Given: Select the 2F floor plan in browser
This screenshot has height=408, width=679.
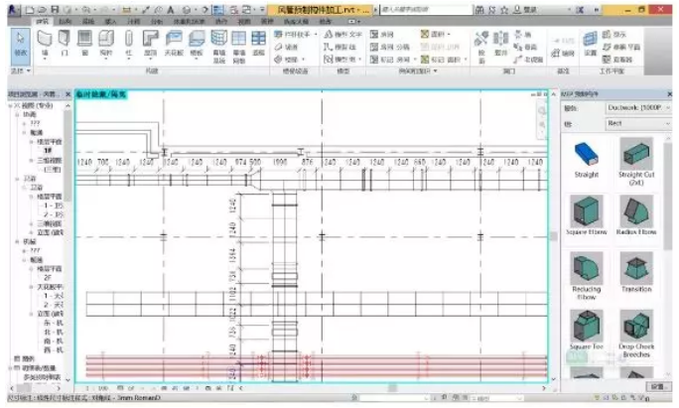Looking at the screenshot, I should [x=48, y=278].
